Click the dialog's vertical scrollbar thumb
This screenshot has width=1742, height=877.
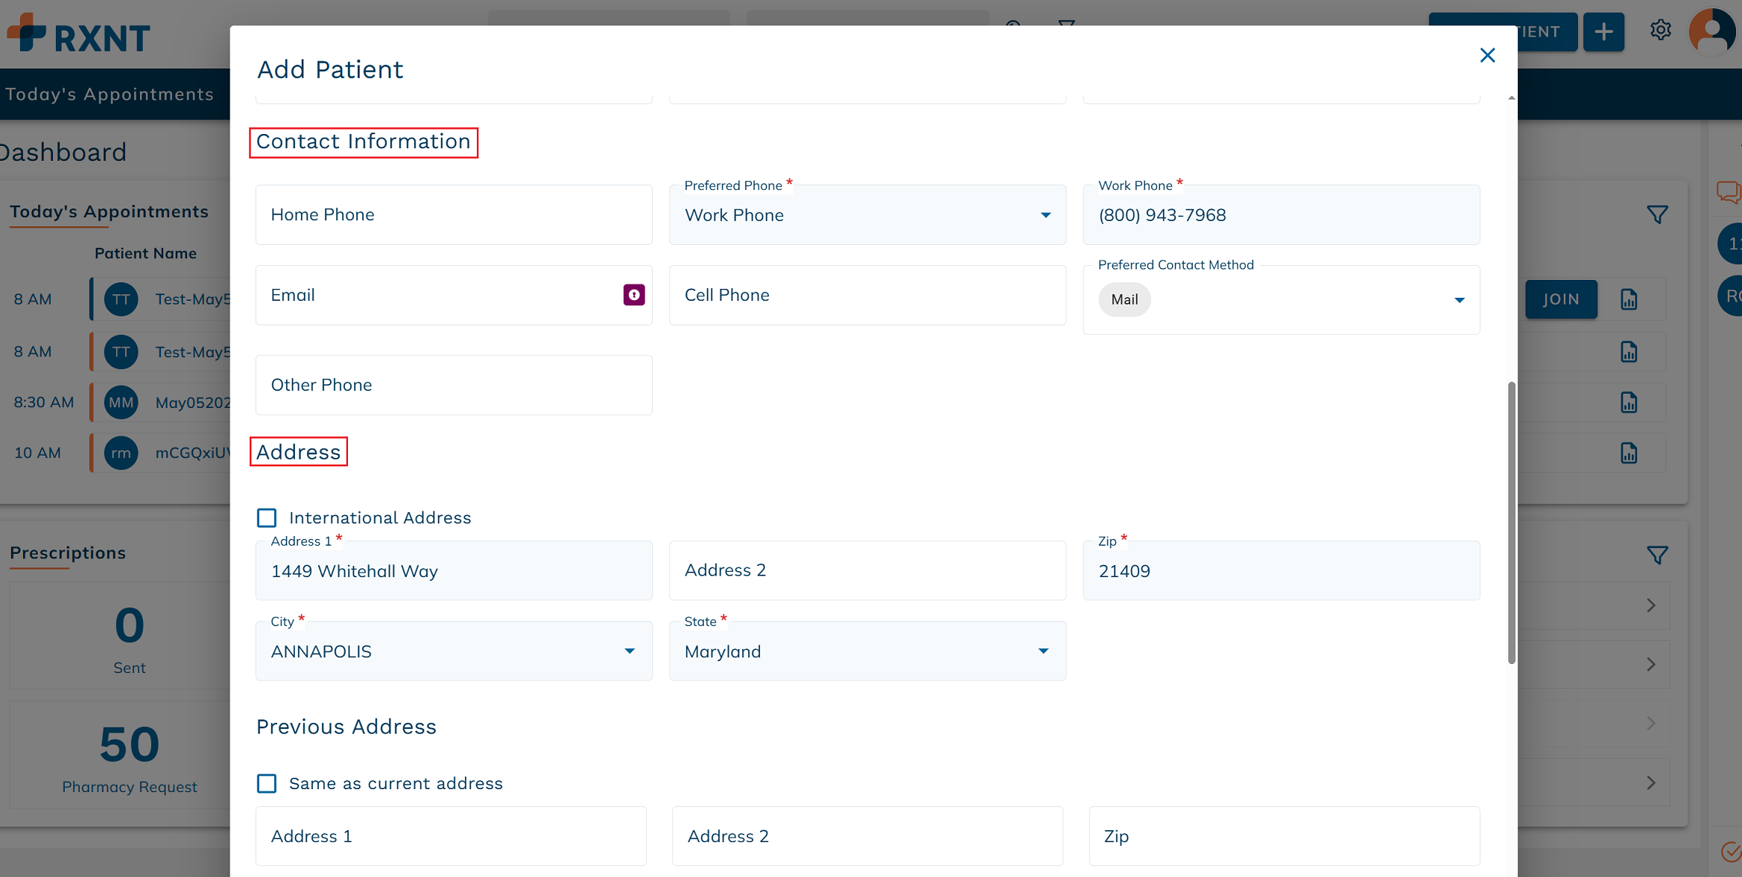(1511, 523)
